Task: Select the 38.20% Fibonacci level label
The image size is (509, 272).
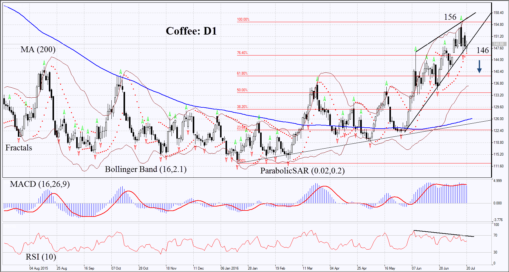Action: (242, 107)
